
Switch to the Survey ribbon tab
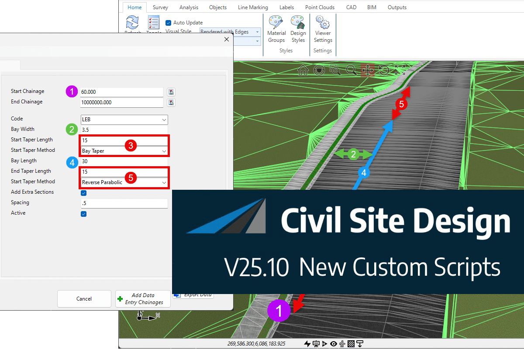coord(160,7)
